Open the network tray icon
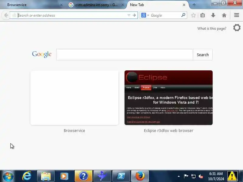243x182 pixels. pos(193,176)
